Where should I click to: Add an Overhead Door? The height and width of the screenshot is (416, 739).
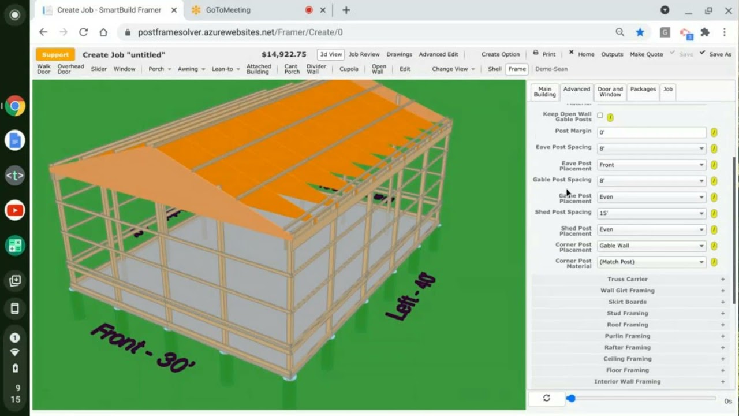(70, 69)
